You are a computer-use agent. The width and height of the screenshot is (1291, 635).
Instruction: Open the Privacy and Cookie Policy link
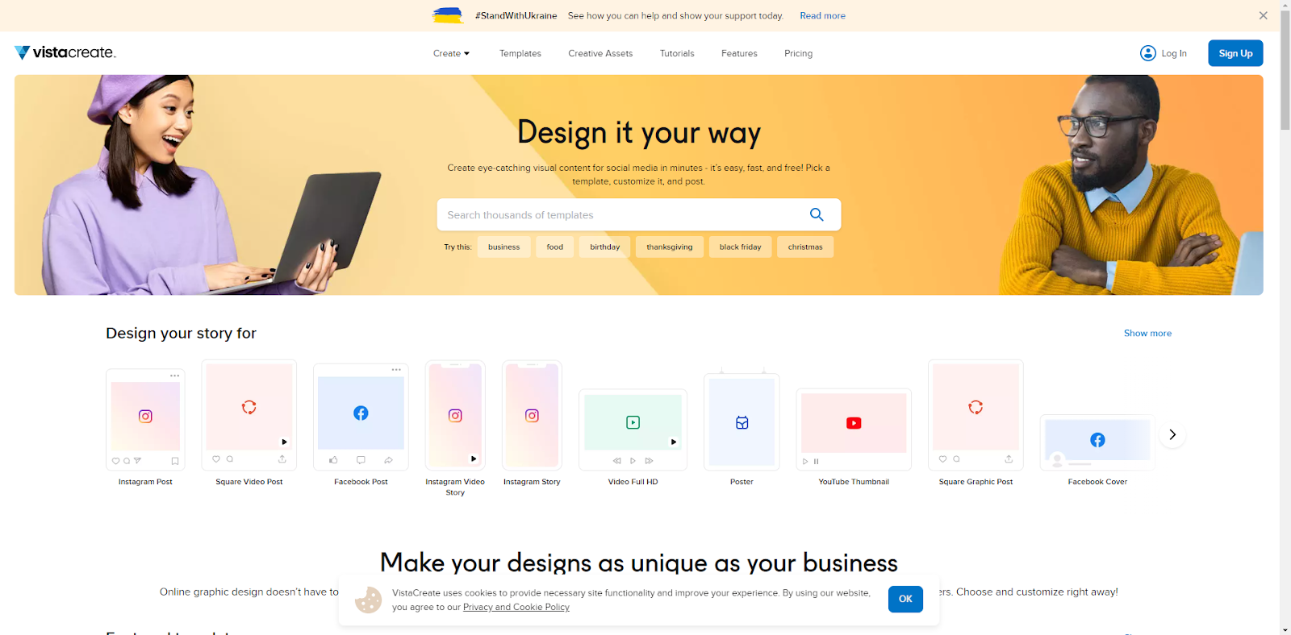click(x=516, y=607)
